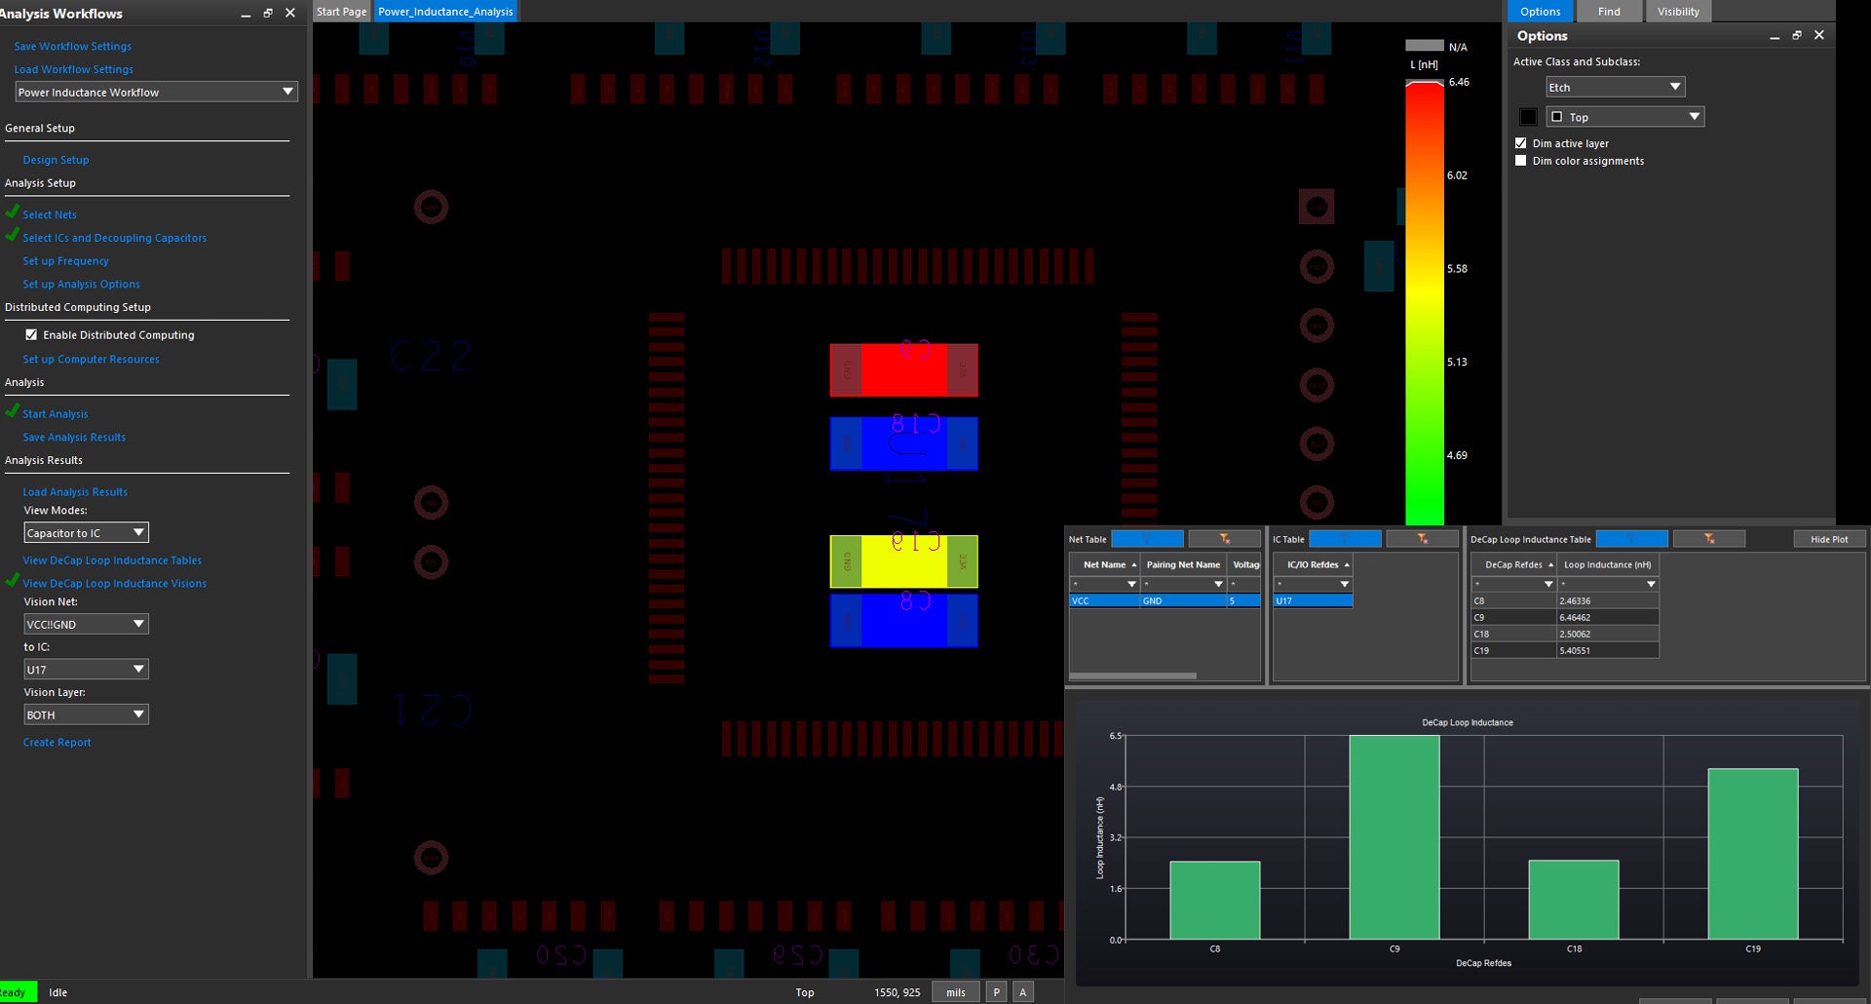Screen dimensions: 1871x1004
Task: Toggle sort on the DeCap Refdes column
Action: click(1513, 564)
